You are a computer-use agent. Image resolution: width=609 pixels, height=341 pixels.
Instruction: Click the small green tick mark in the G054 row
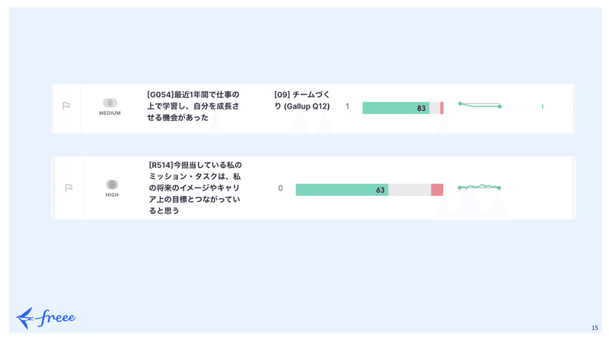543,106
